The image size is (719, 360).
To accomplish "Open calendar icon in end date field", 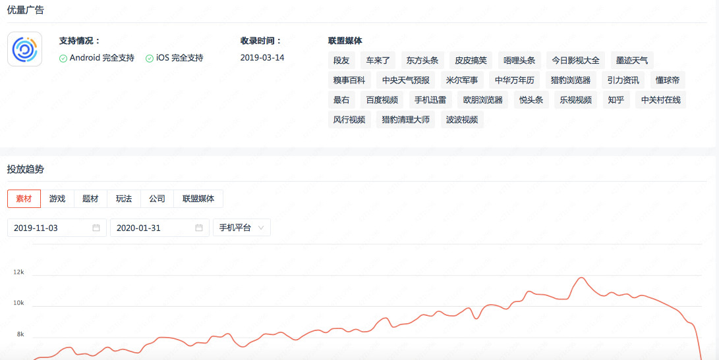I will (198, 228).
